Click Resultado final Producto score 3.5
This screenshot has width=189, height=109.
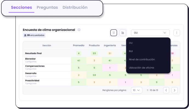94,53
